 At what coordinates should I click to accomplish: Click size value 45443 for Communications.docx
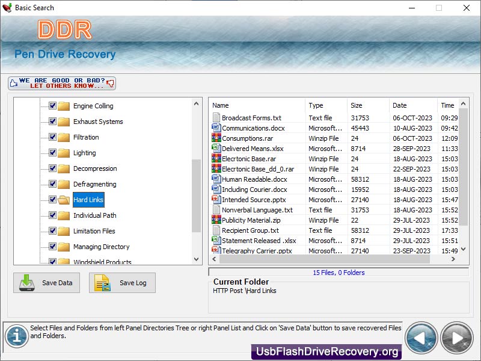pyautogui.click(x=360, y=128)
